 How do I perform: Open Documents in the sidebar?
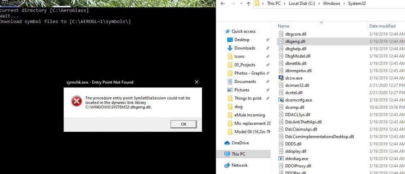click(245, 81)
